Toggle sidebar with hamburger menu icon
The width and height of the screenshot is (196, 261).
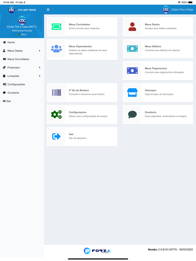point(48,10)
